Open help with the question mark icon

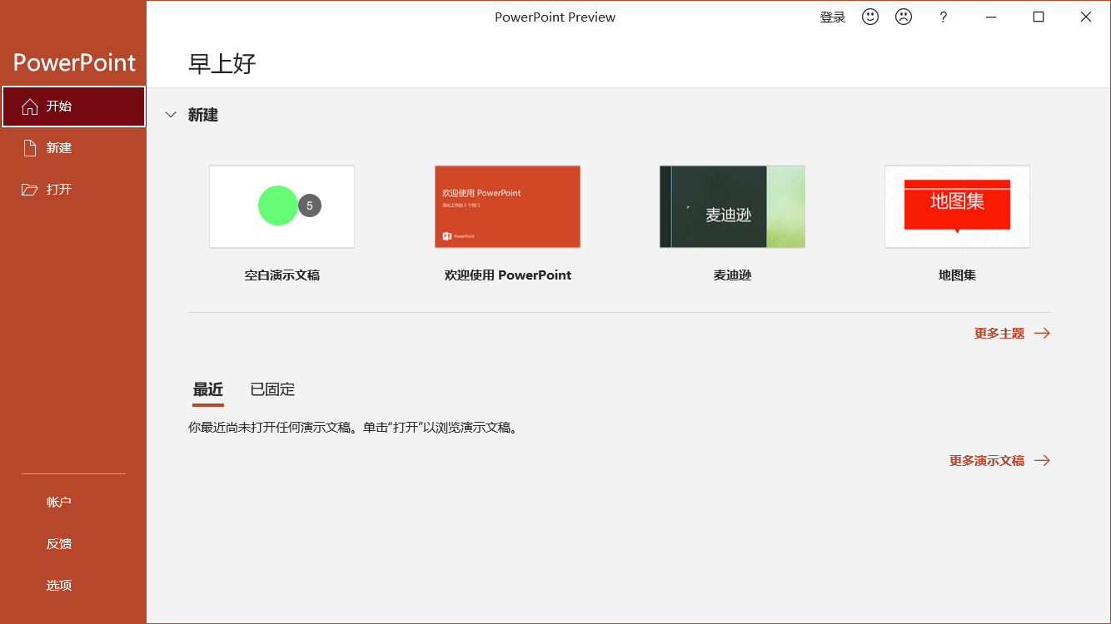click(x=943, y=17)
